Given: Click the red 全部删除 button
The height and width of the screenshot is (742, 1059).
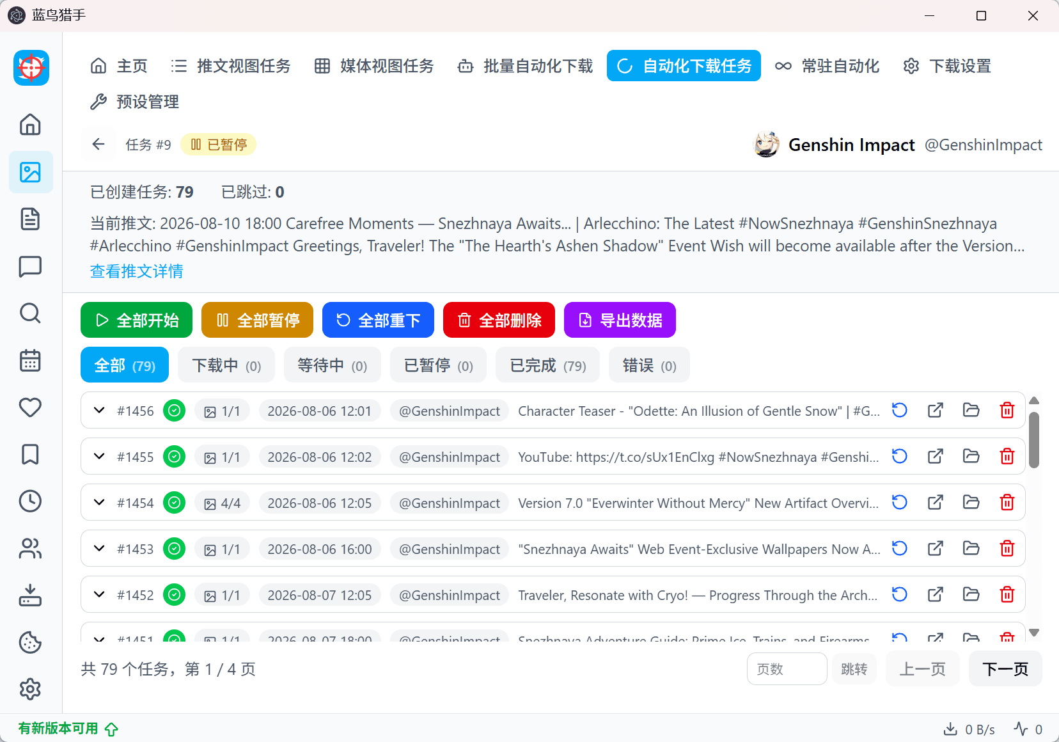Looking at the screenshot, I should coord(499,320).
